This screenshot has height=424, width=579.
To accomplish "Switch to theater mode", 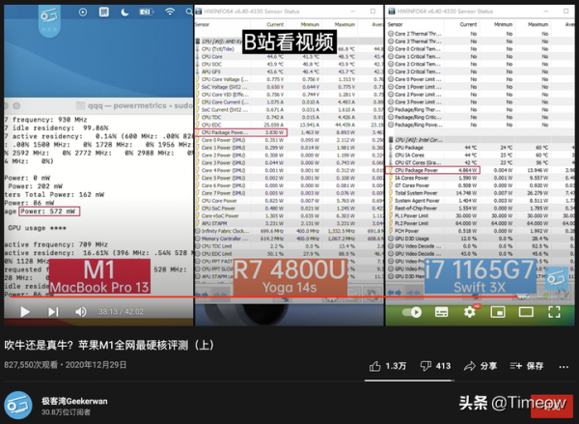I will [x=526, y=312].
